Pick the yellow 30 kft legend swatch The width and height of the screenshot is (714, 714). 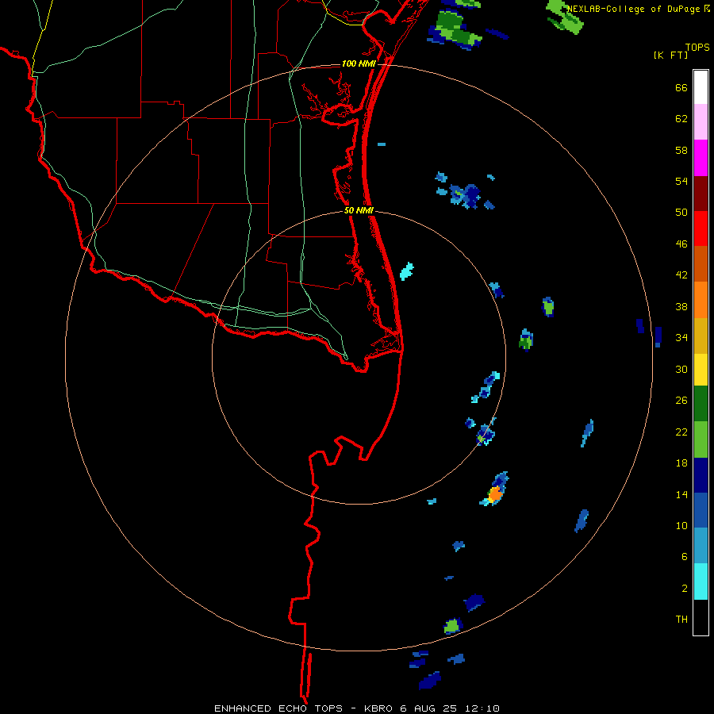click(701, 370)
